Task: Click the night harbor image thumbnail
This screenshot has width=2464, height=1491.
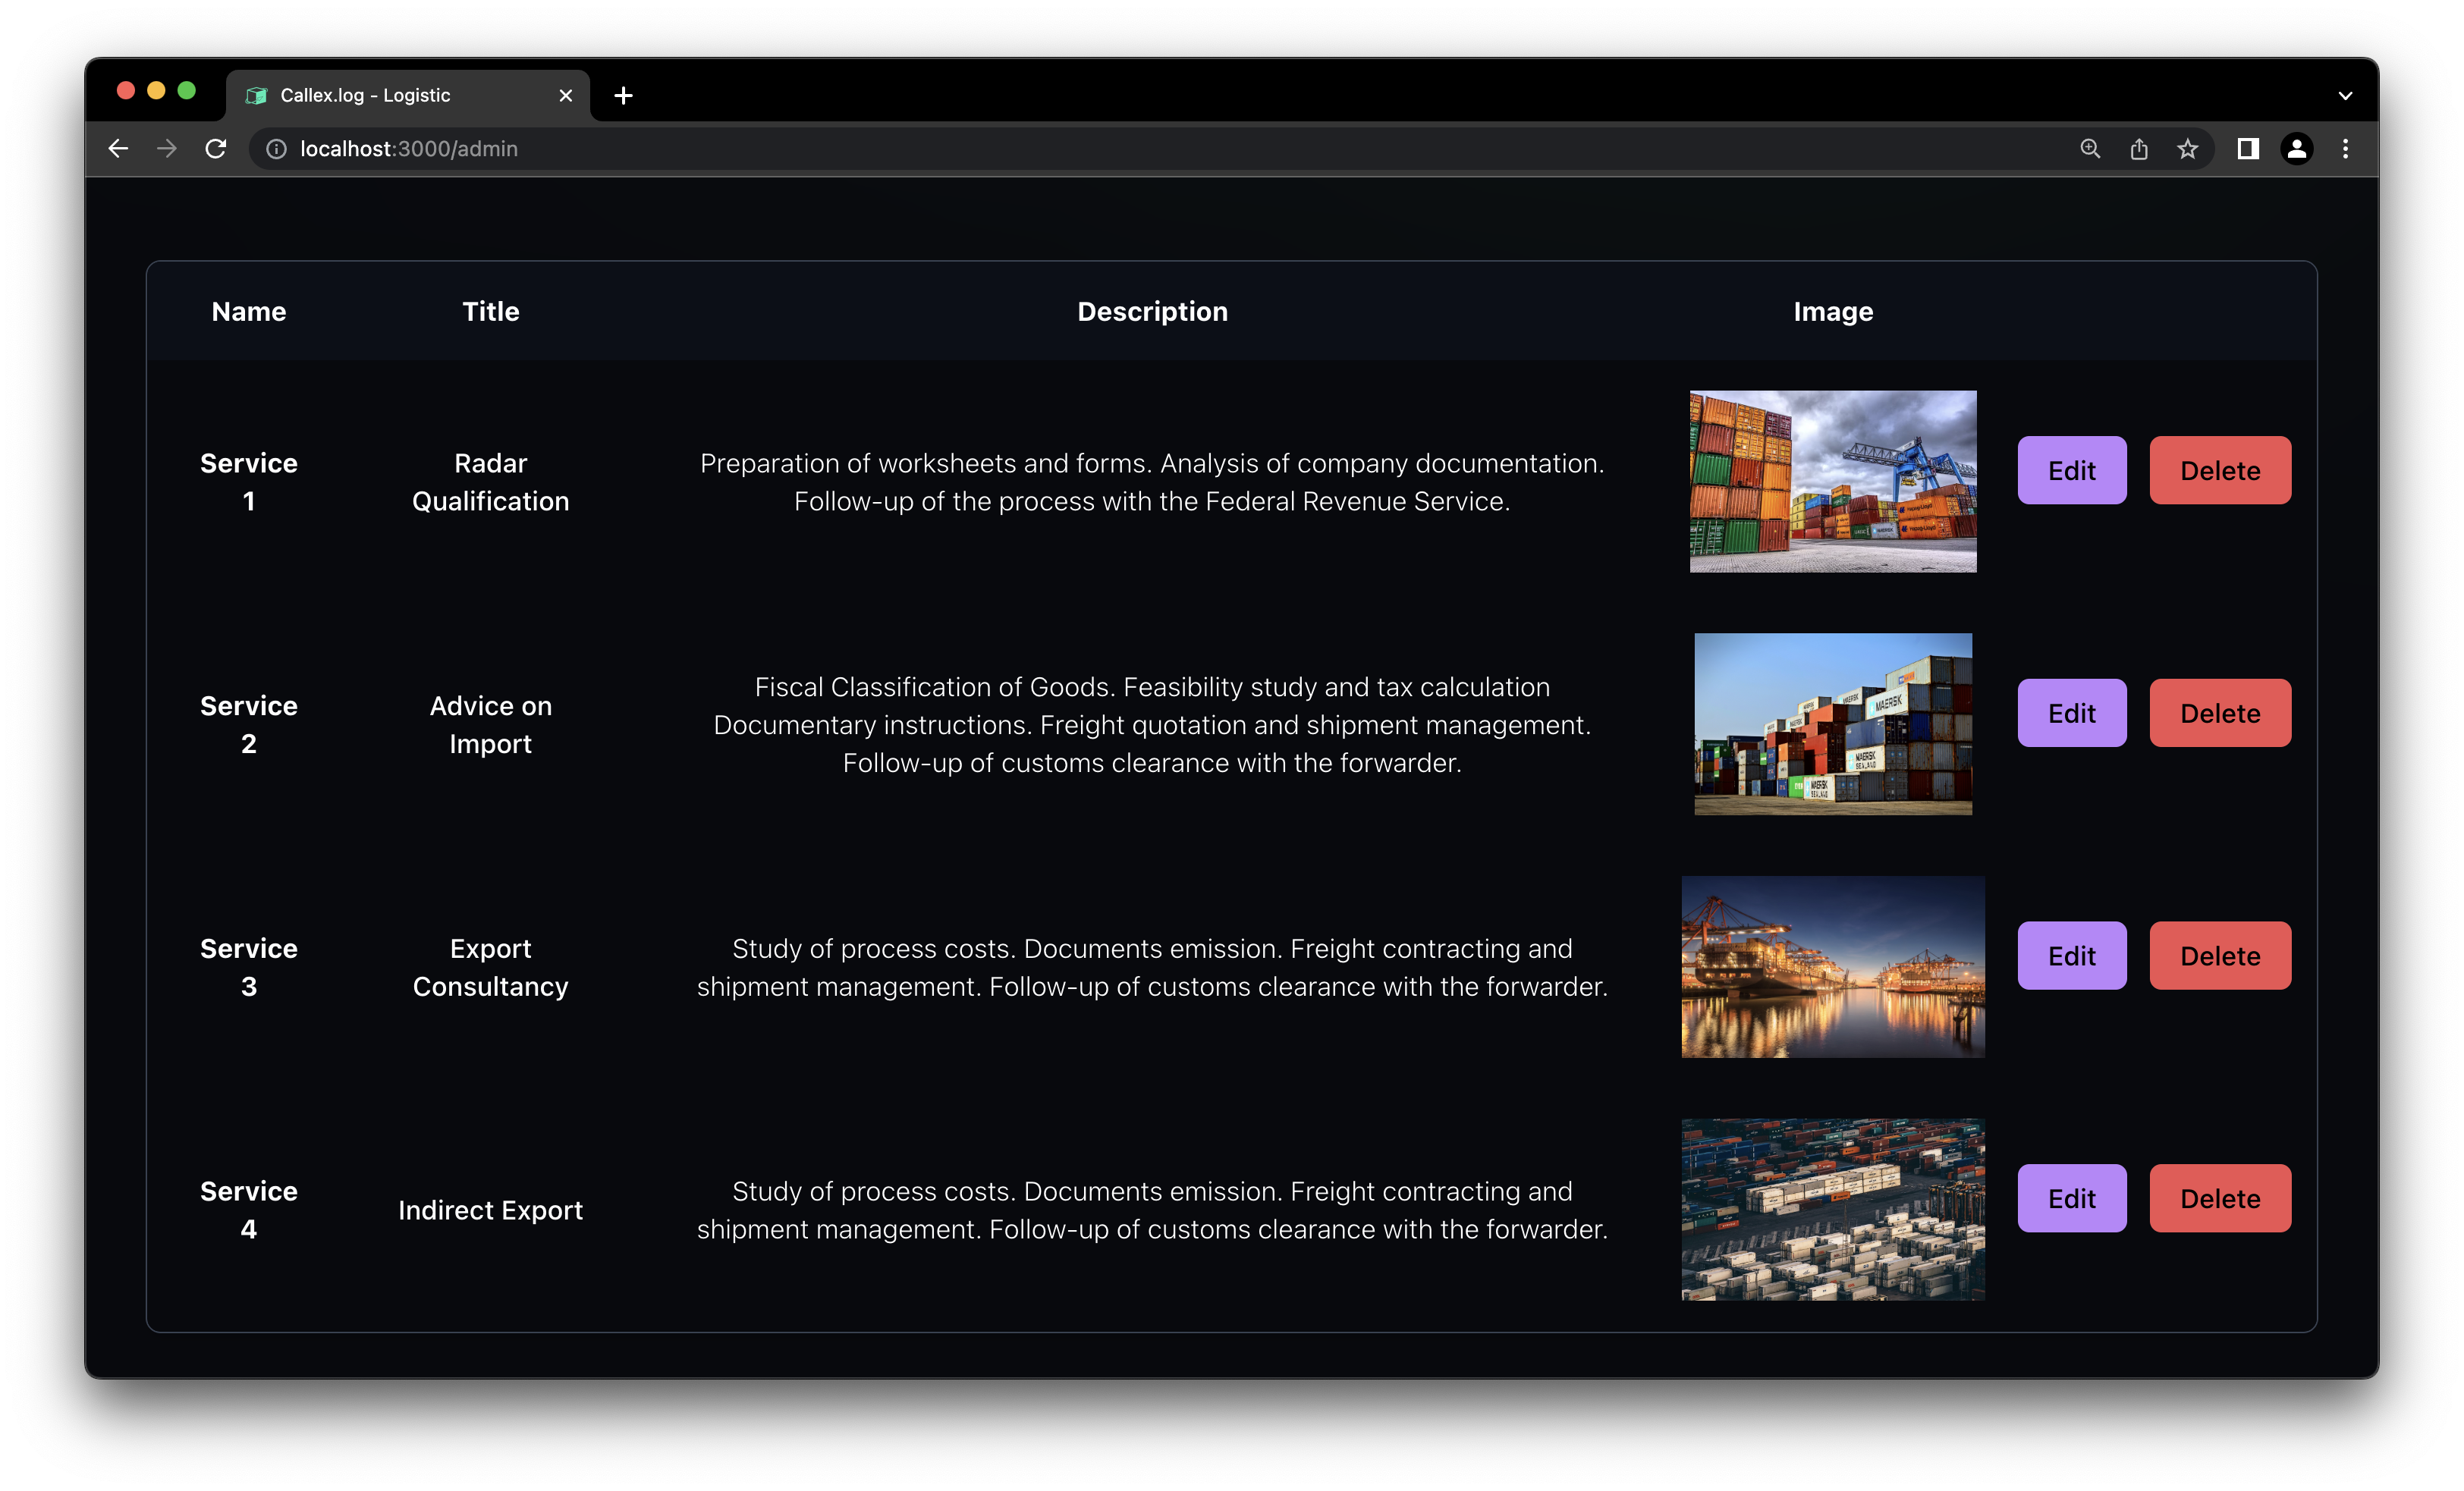Action: click(x=1832, y=967)
